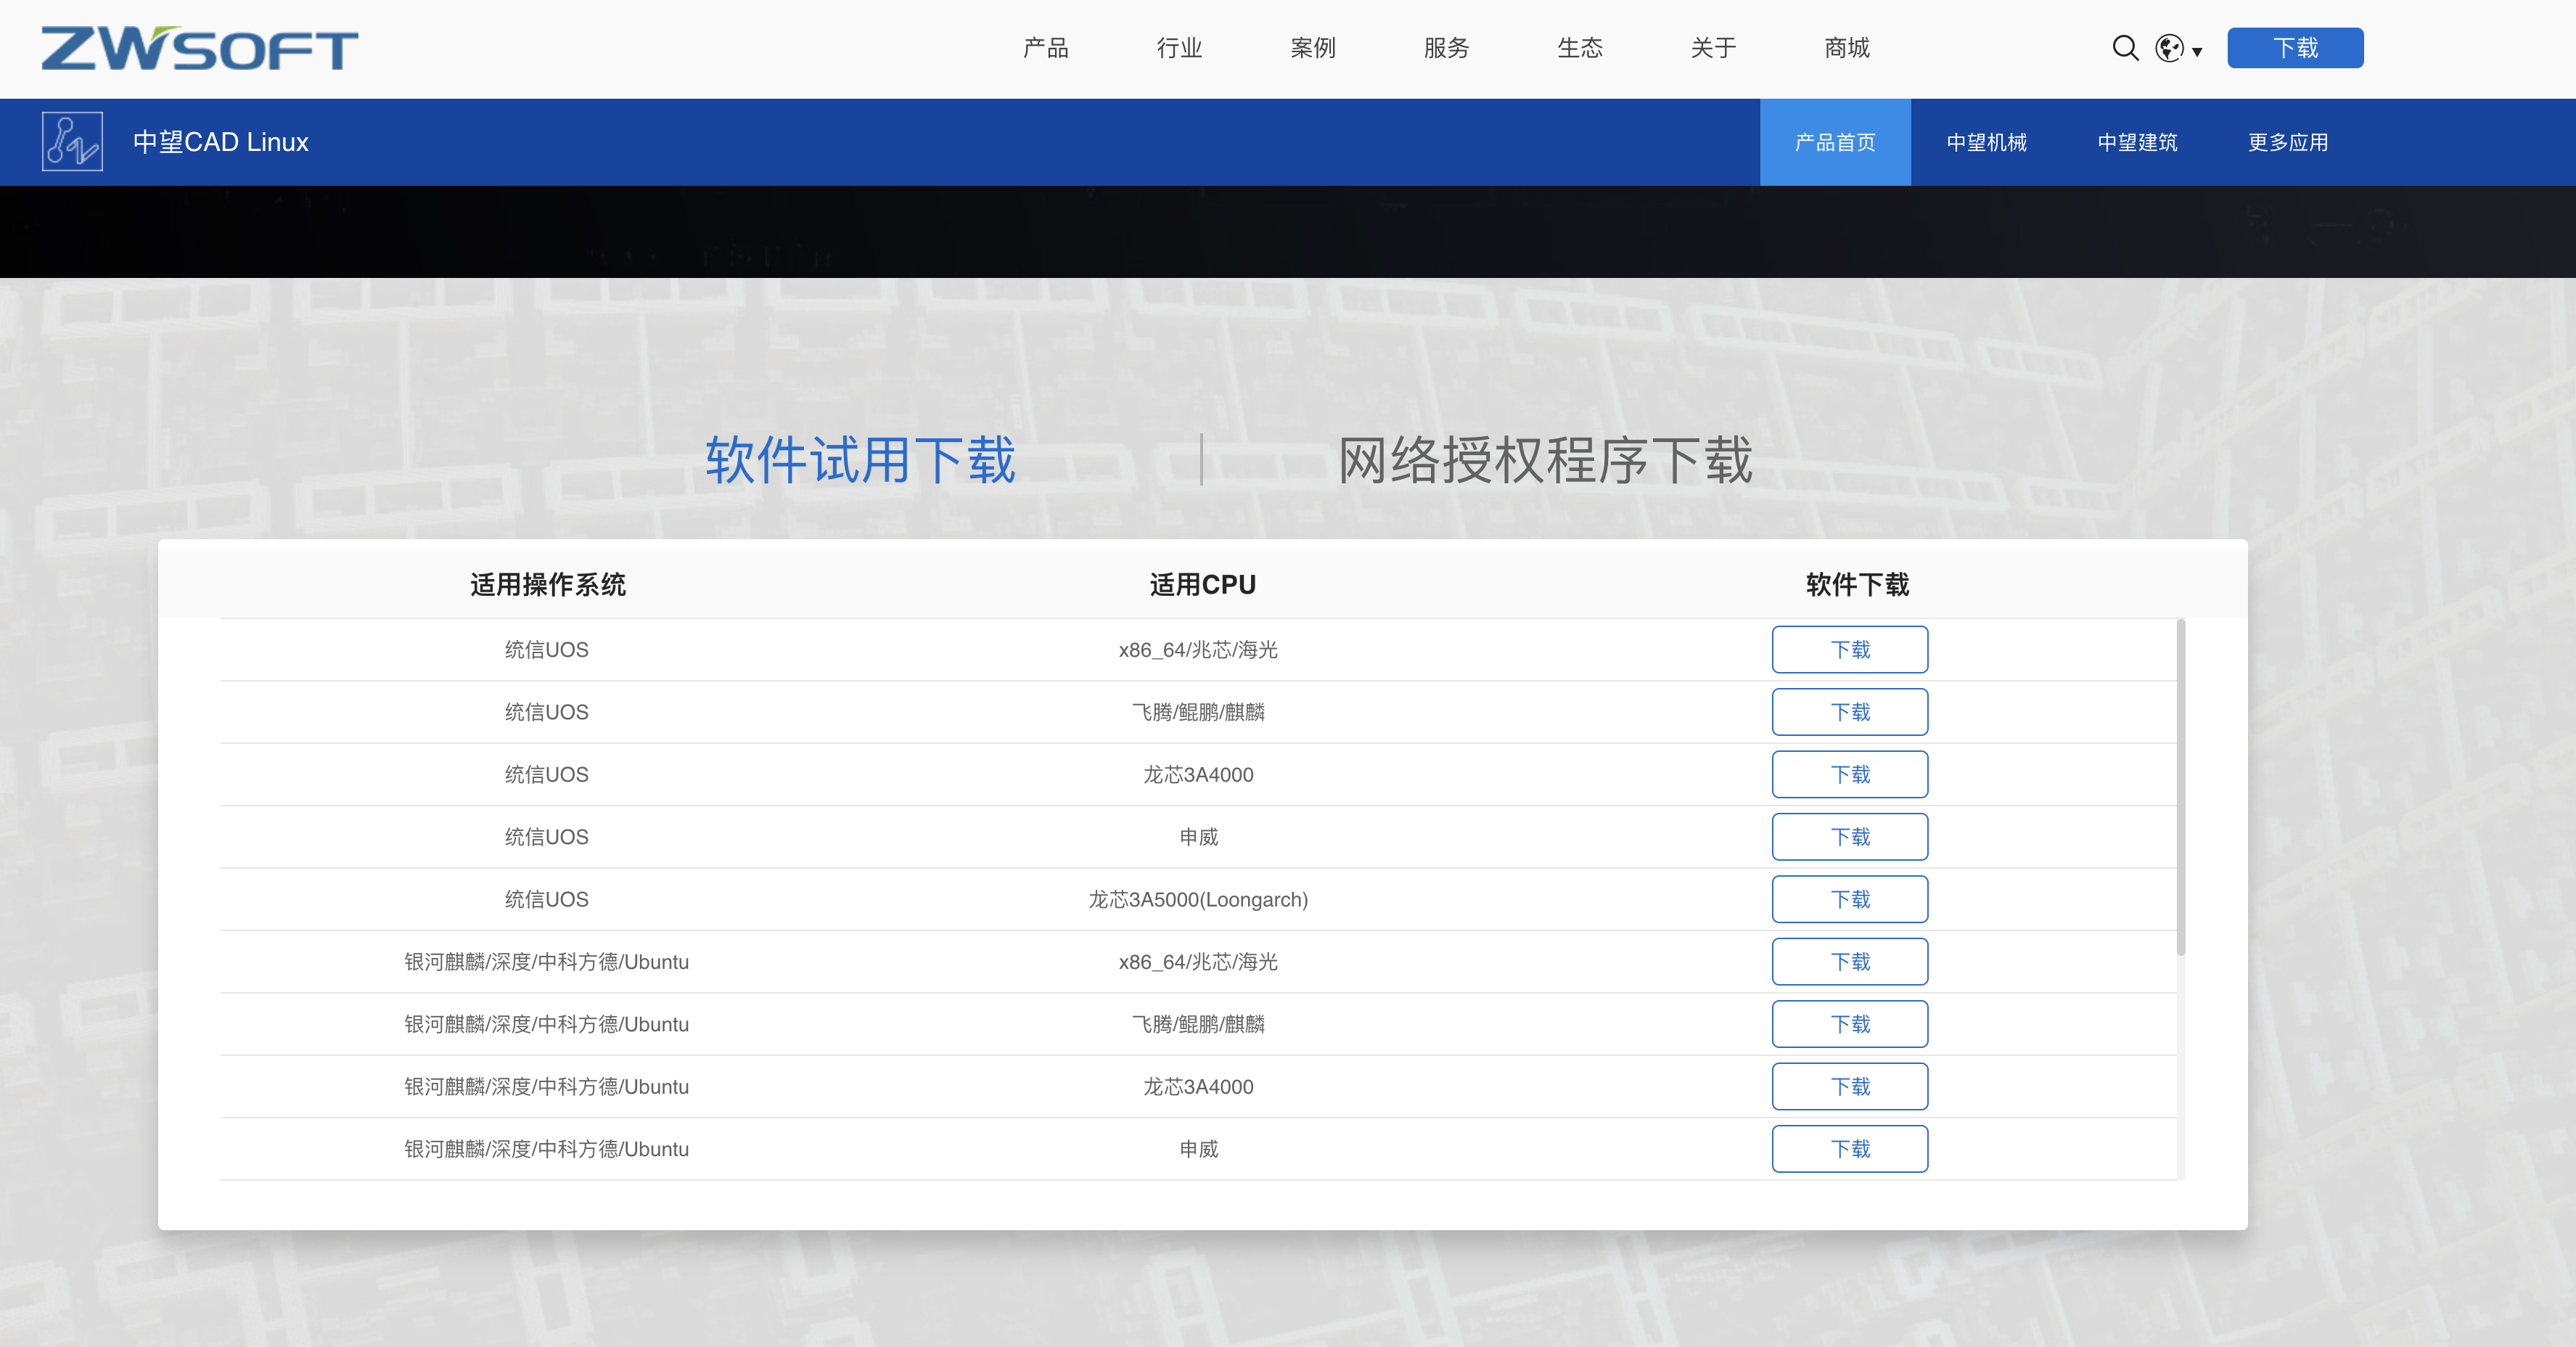Open the 行业 menu
This screenshot has height=1347, width=2576.
coord(1179,48)
